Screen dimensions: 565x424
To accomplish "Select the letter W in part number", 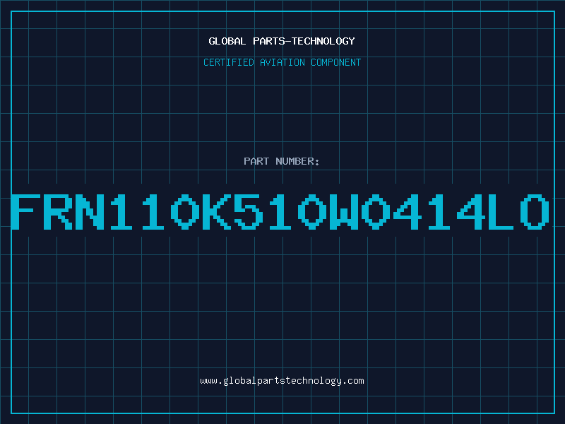I will [x=345, y=211].
